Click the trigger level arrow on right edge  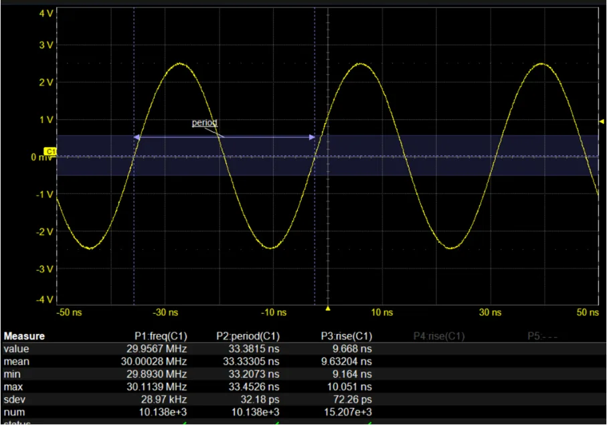(x=602, y=122)
